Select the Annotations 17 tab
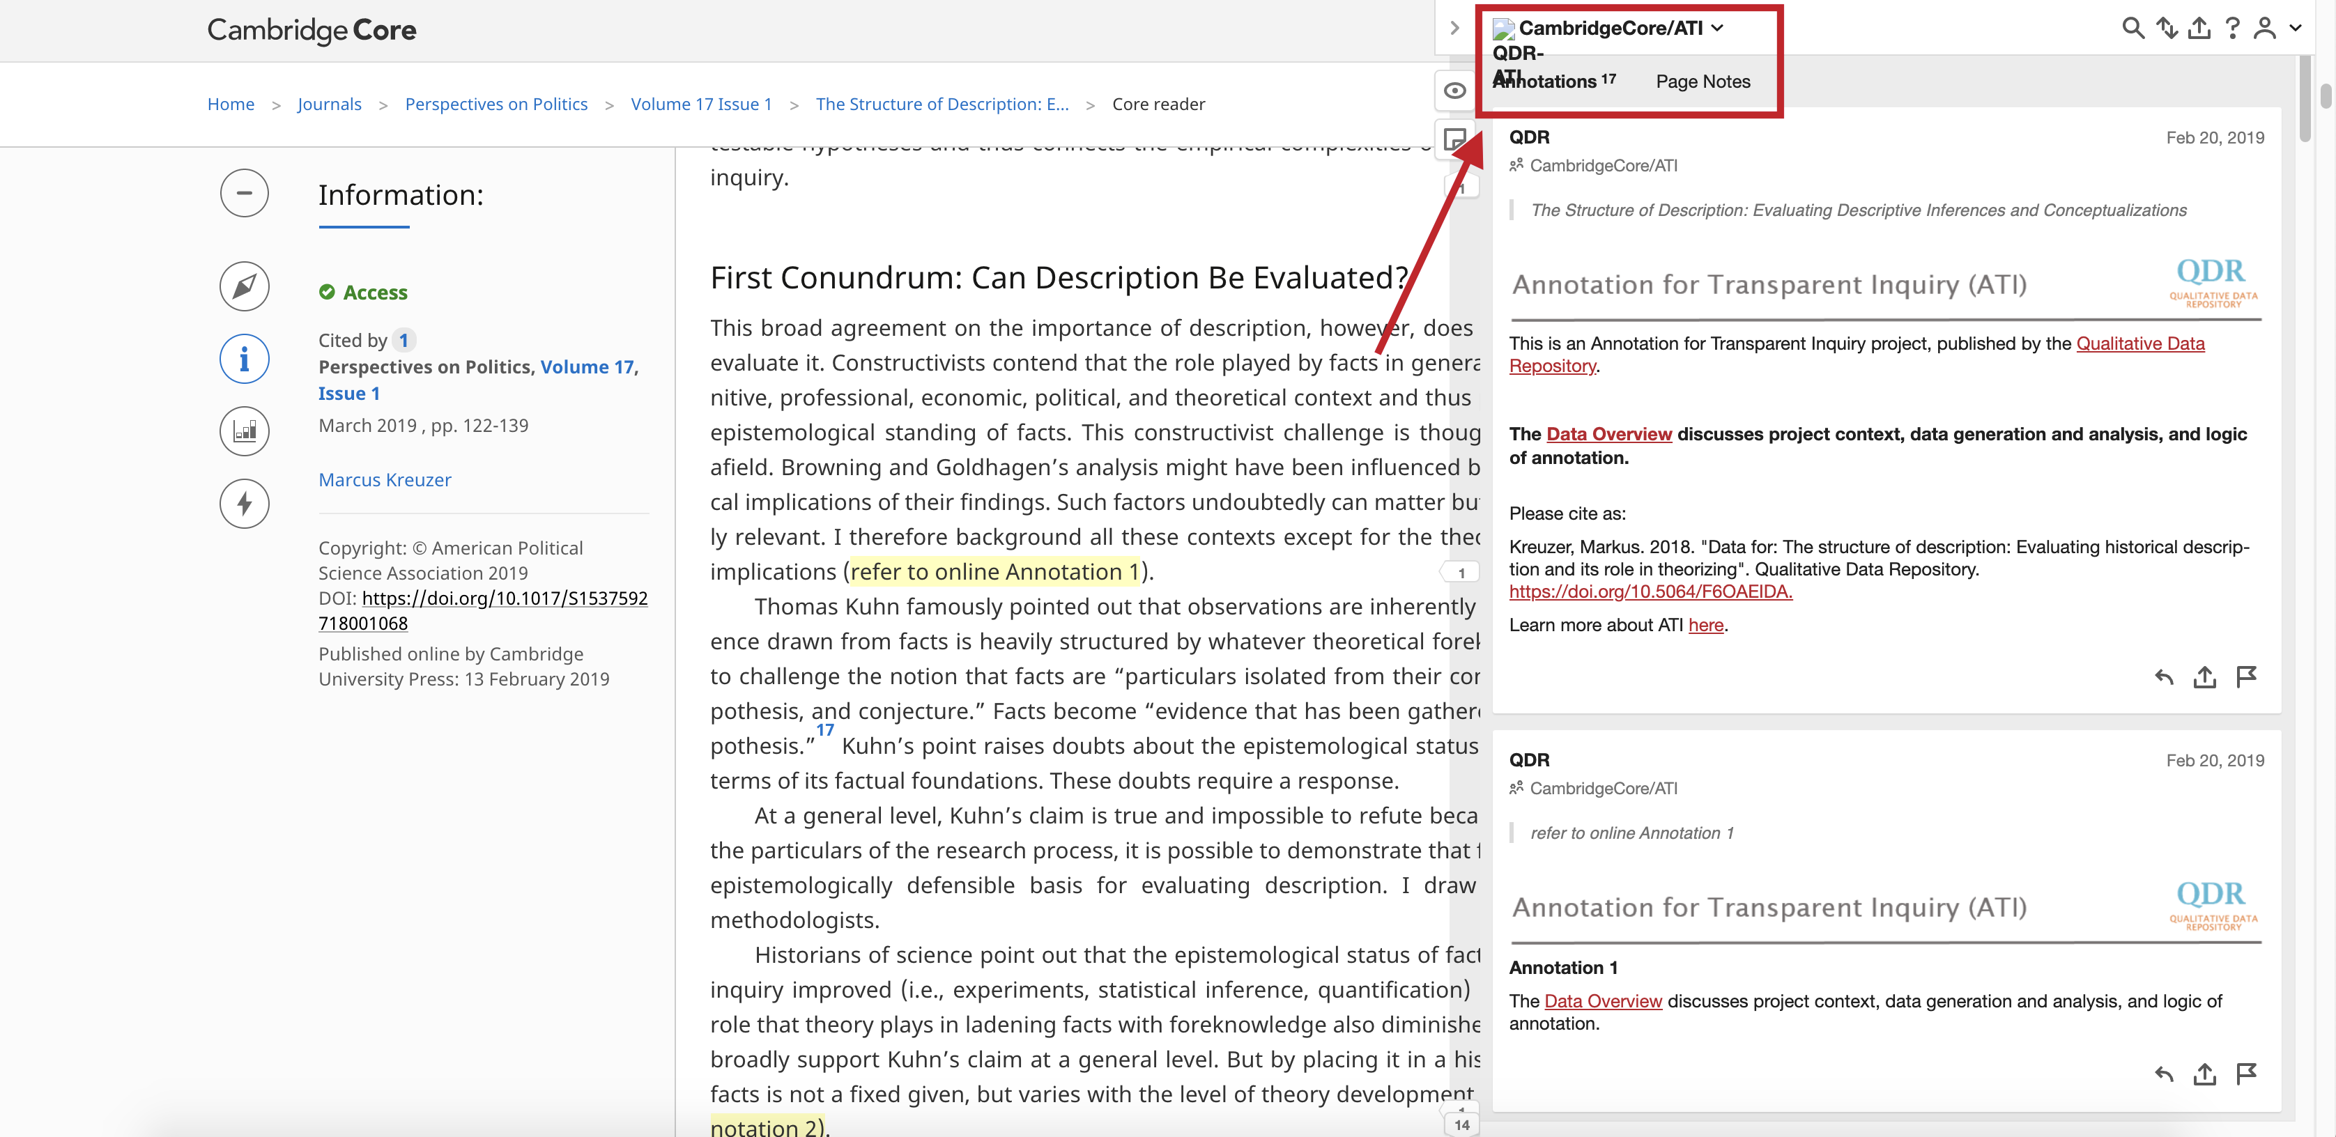The image size is (2336, 1137). 1553,81
